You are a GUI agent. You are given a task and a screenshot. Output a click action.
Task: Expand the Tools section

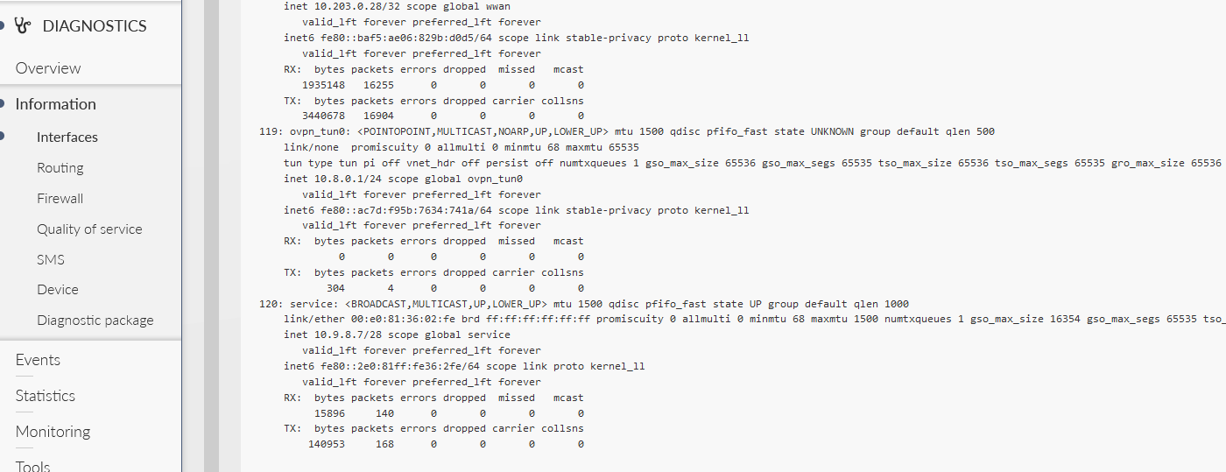point(33,466)
